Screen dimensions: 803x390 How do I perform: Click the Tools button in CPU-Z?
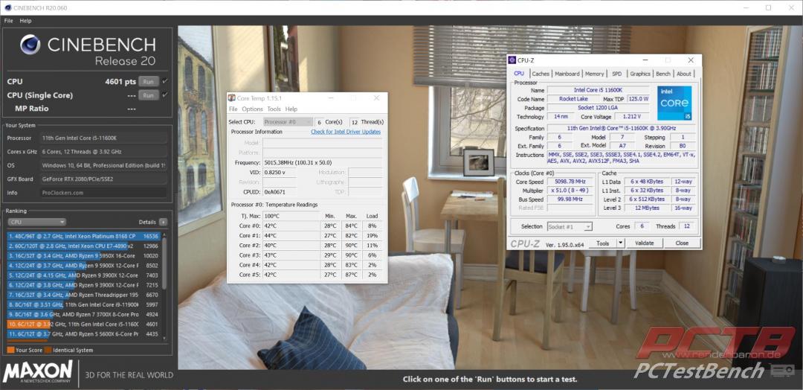click(x=603, y=243)
